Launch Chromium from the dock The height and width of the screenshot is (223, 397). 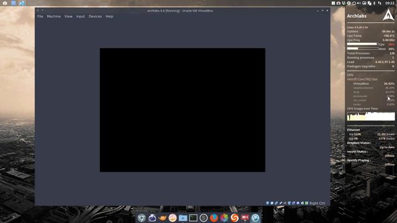(141, 217)
